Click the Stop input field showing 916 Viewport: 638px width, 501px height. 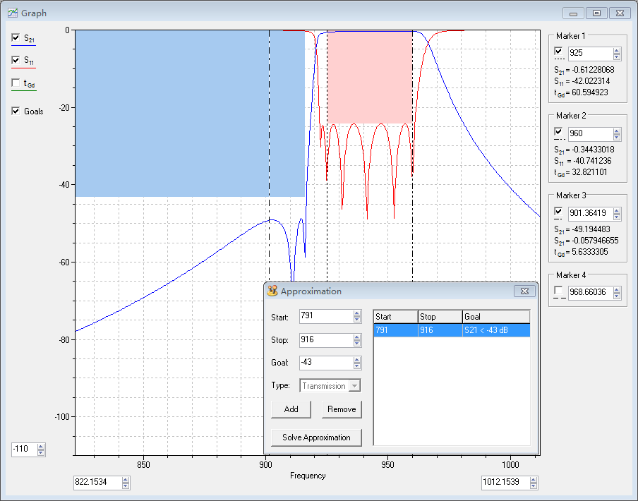point(325,340)
